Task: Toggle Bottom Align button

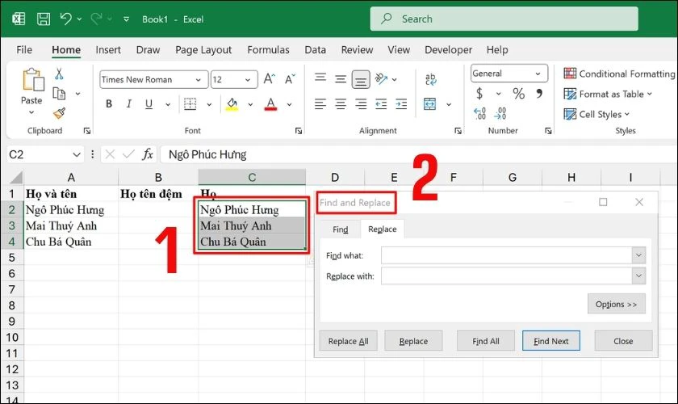Action: [361, 80]
